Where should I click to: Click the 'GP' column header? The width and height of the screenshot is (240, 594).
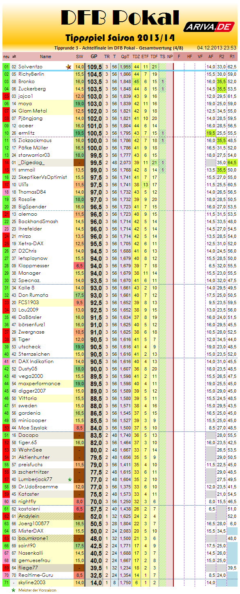pos(94,56)
